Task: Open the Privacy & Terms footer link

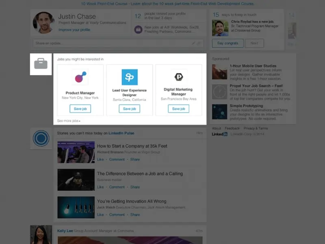Action: tap(256, 129)
